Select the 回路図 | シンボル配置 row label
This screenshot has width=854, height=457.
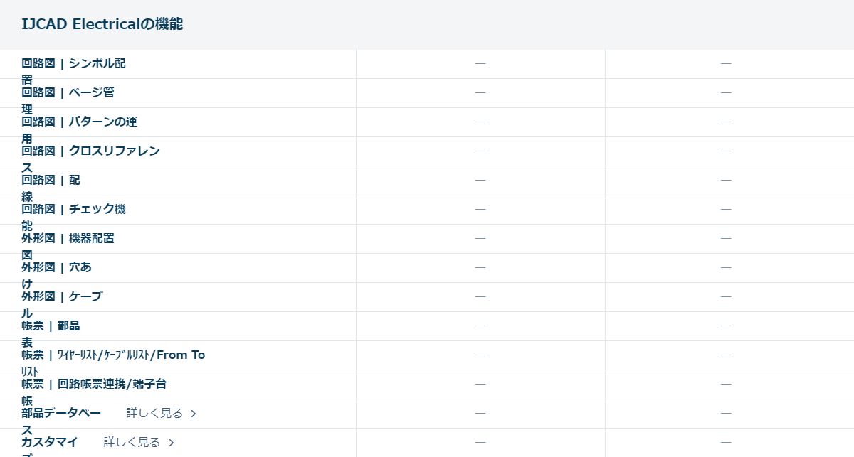73,64
